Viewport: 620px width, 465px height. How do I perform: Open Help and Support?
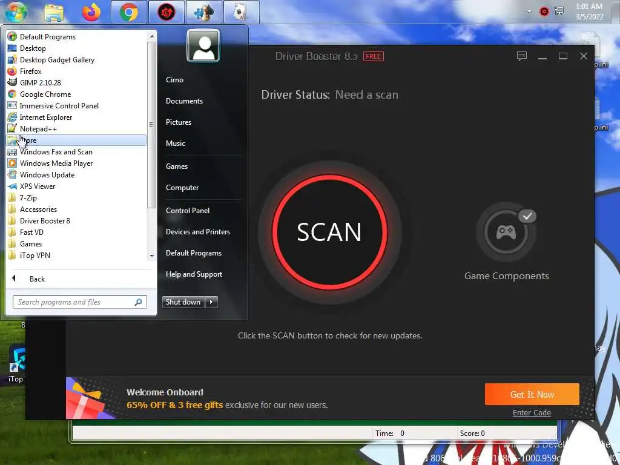click(x=194, y=274)
